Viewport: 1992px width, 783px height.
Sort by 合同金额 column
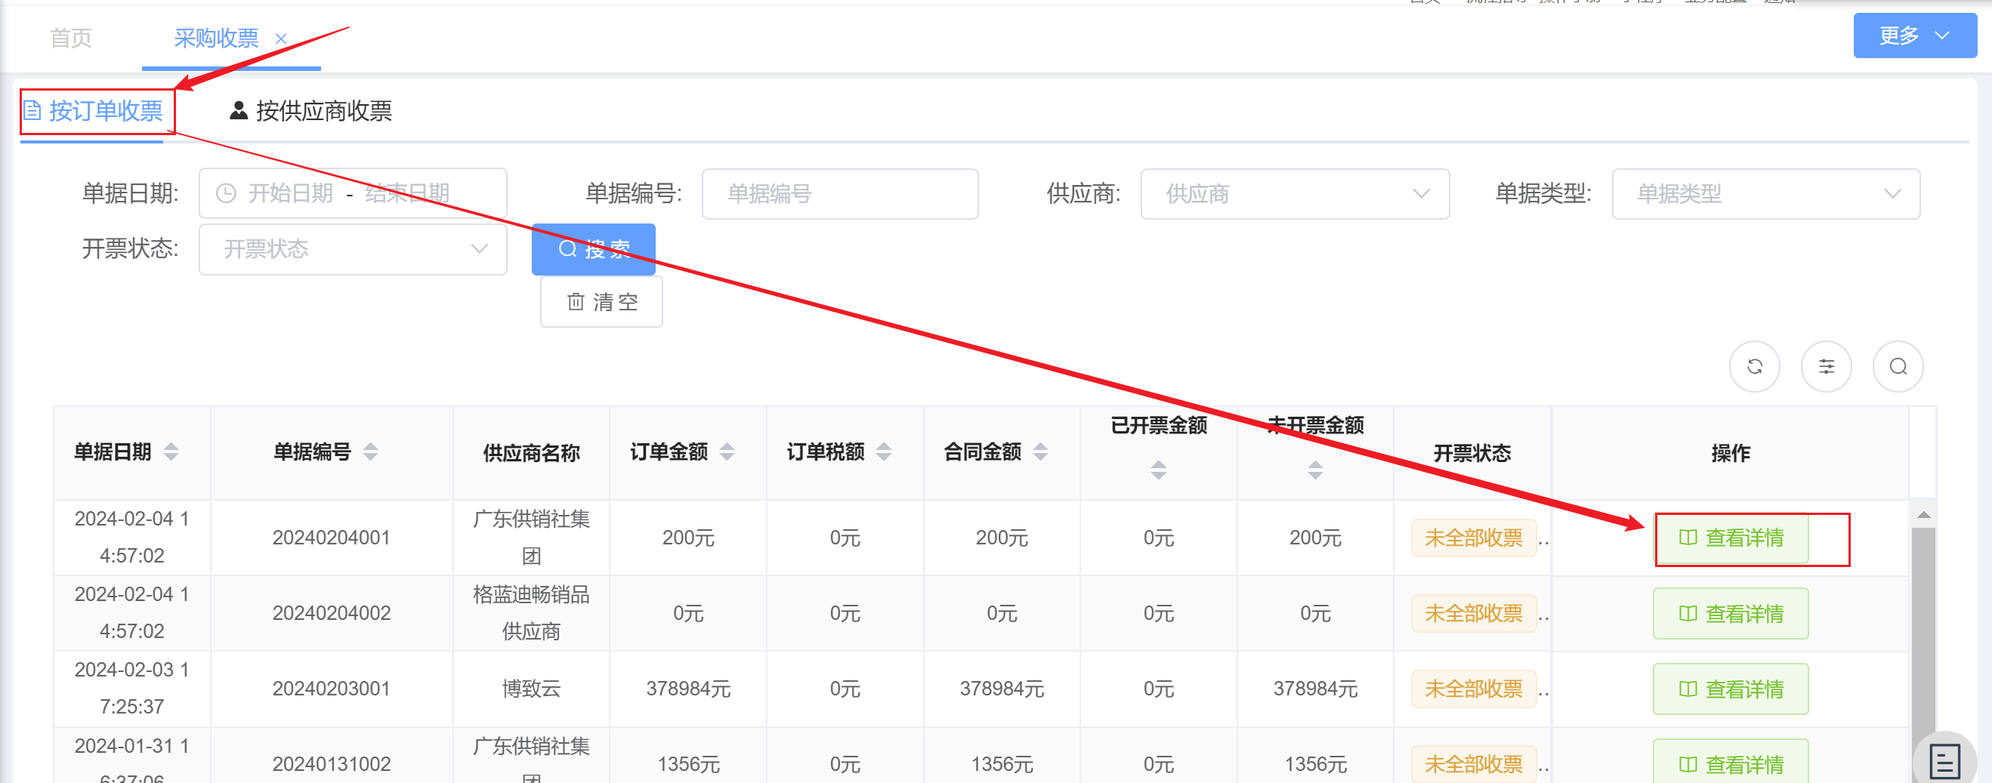[x=1041, y=452]
